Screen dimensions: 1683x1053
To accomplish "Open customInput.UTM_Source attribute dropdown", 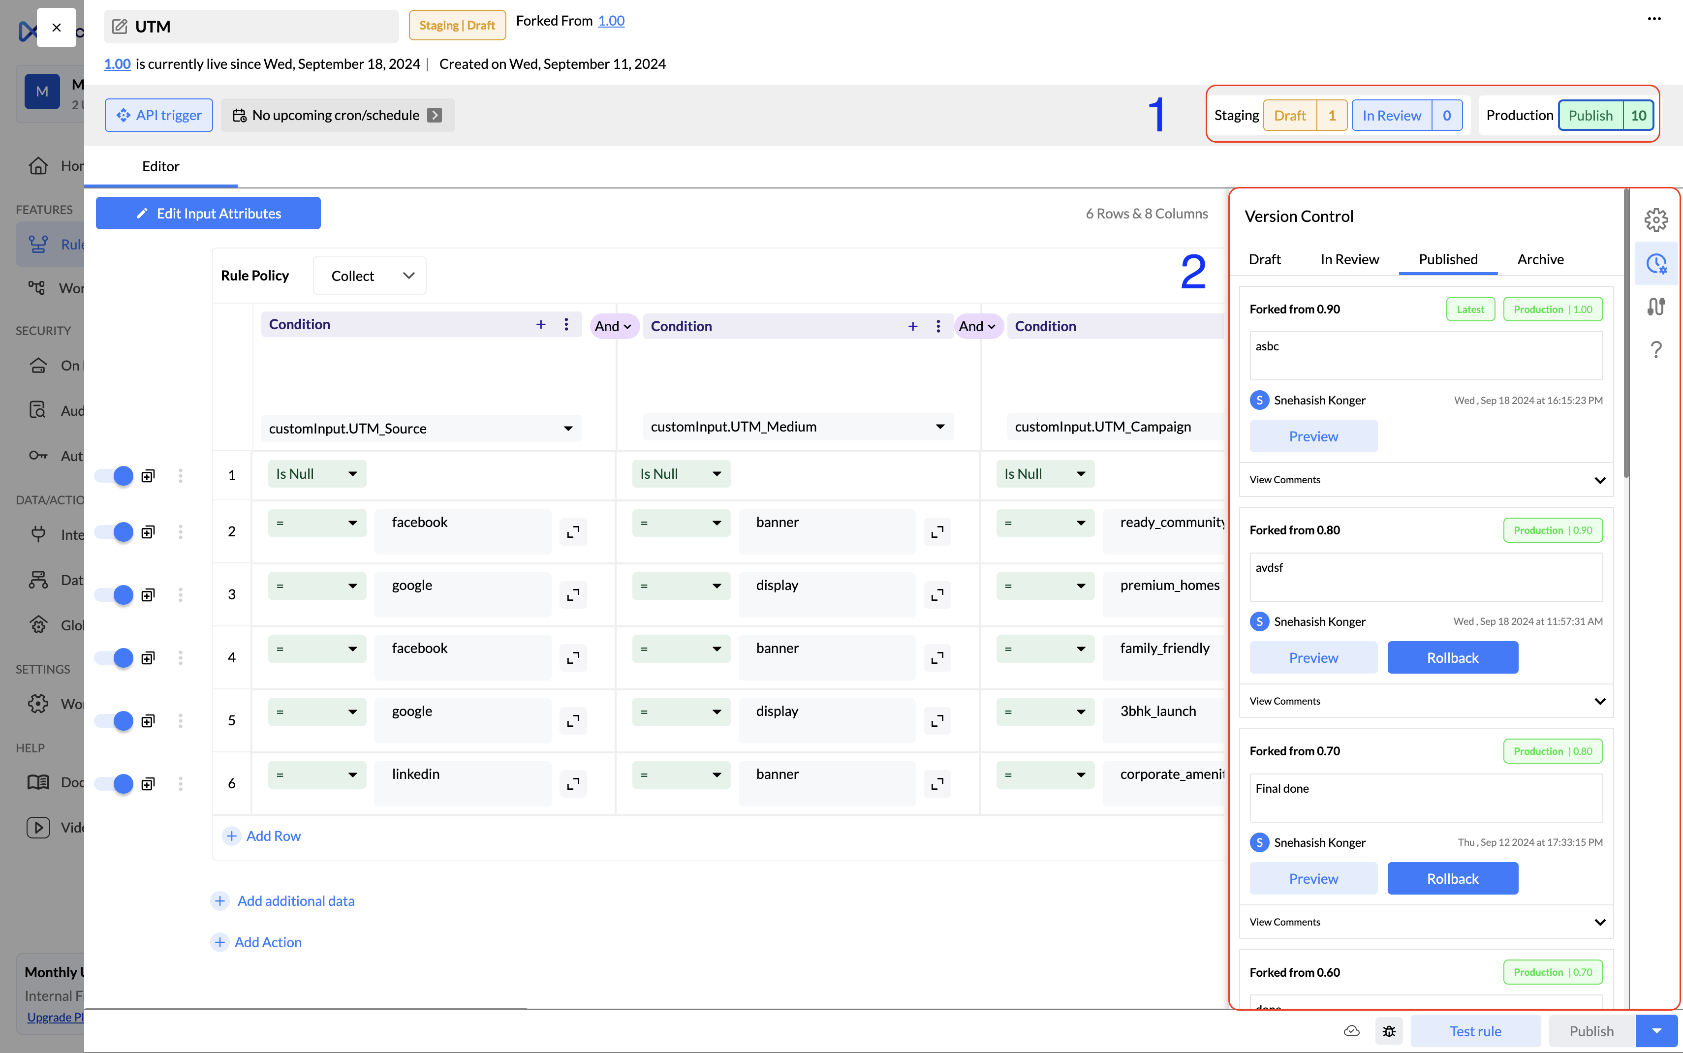I will (421, 428).
